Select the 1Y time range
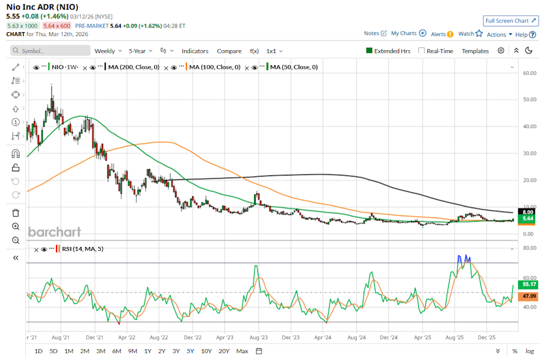This screenshot has height=362, width=542. pyautogui.click(x=147, y=351)
